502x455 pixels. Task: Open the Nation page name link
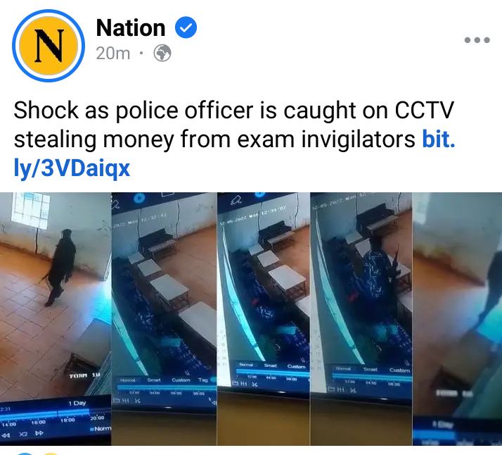(130, 28)
